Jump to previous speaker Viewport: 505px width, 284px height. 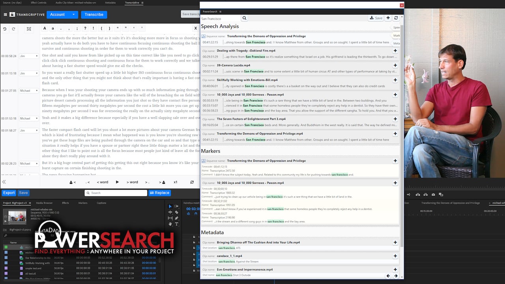(73, 182)
